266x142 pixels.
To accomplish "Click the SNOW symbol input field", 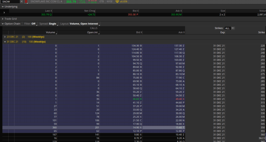I will 10,2.
